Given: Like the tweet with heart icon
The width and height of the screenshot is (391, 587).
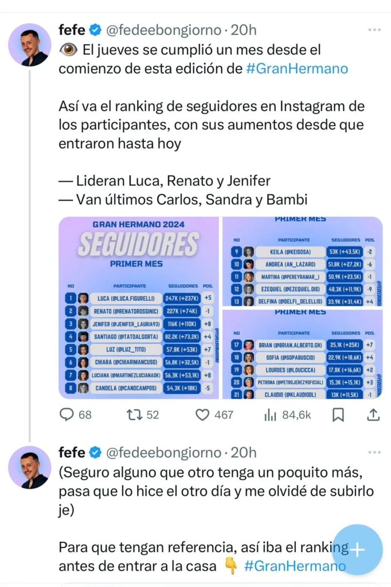Looking at the screenshot, I should (202, 414).
